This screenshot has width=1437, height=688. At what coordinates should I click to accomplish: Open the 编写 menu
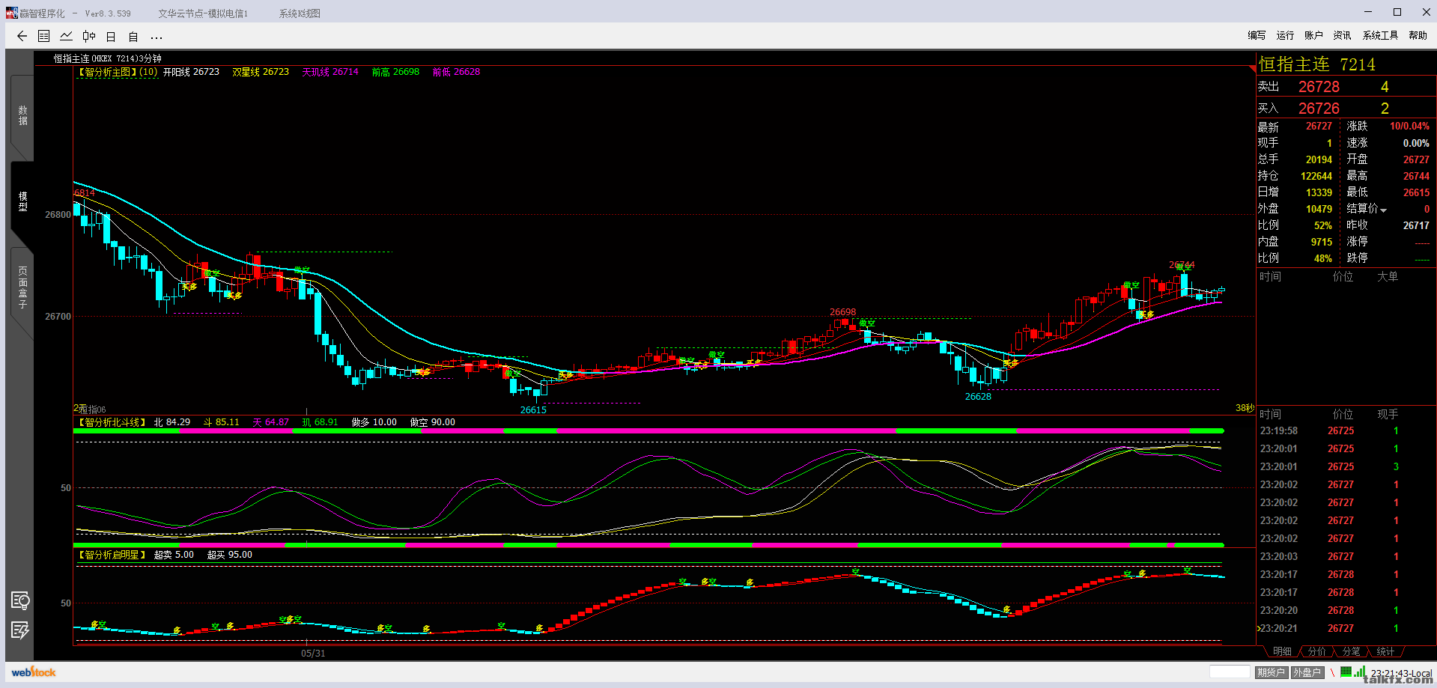1257,35
